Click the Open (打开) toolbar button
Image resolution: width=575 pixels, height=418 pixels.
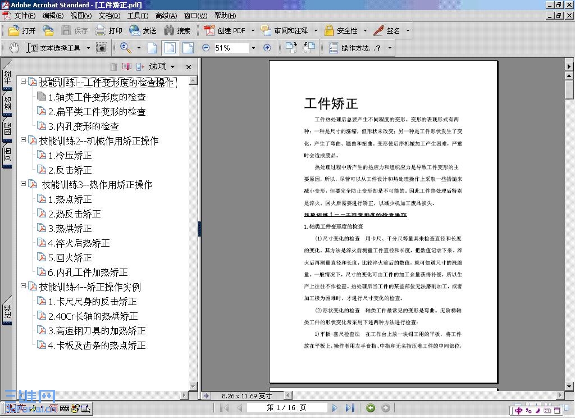click(x=22, y=30)
